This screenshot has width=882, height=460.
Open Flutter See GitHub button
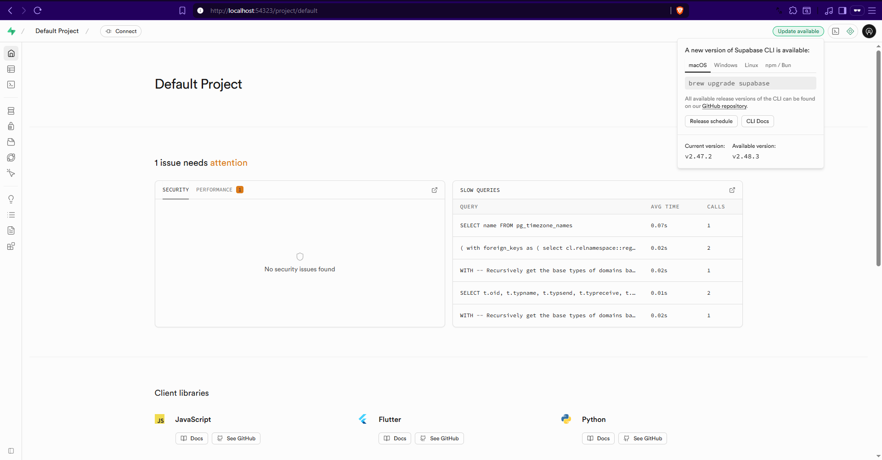point(440,438)
